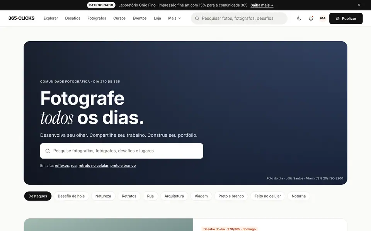This screenshot has width=371, height=231.
Task: Click the Laboratório Grão Fino banner text
Action: pos(183,5)
